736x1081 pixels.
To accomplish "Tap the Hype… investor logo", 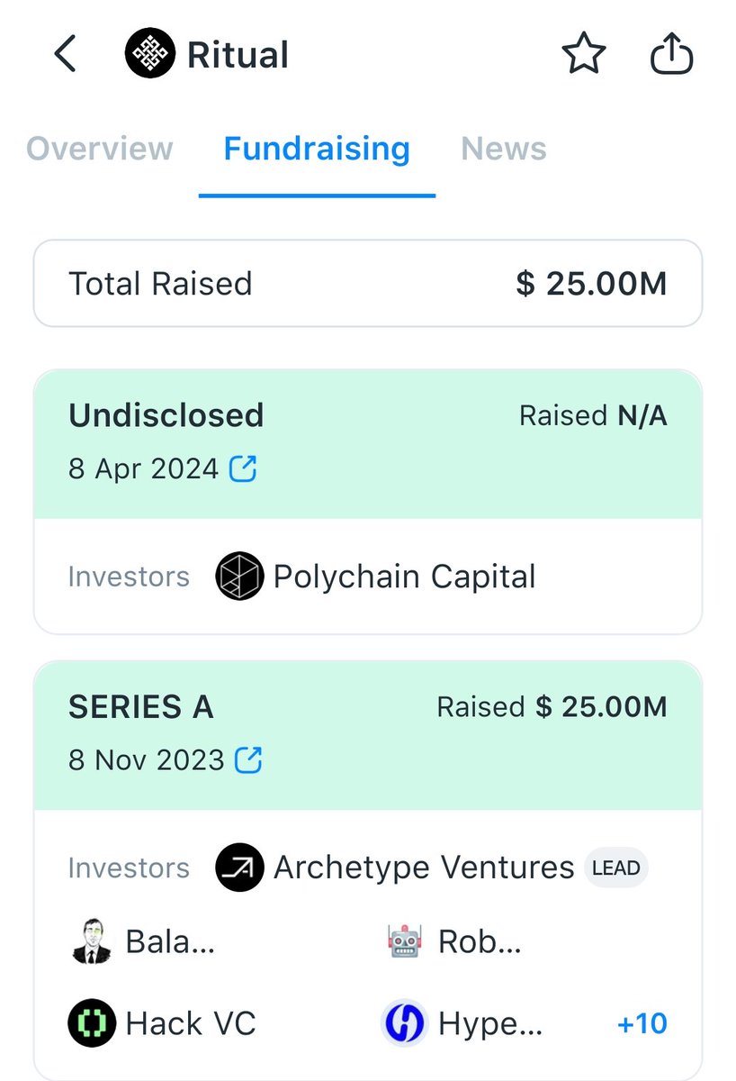I will [404, 1023].
